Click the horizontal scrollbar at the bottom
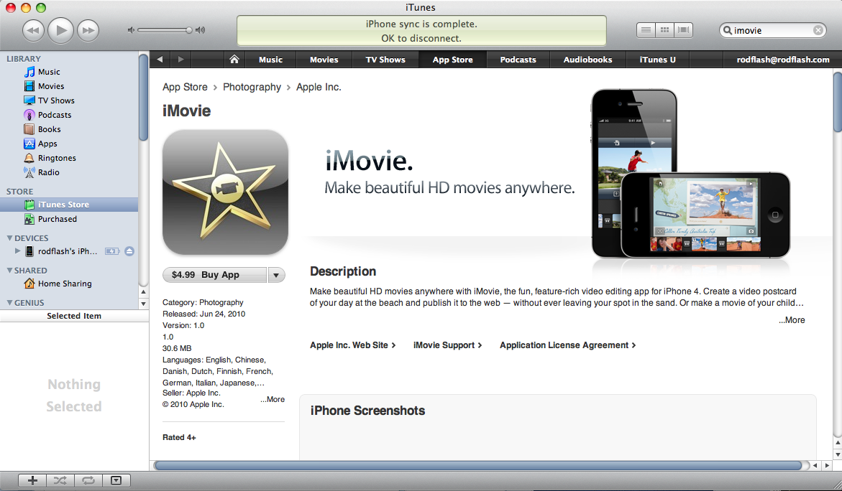 pyautogui.click(x=478, y=465)
